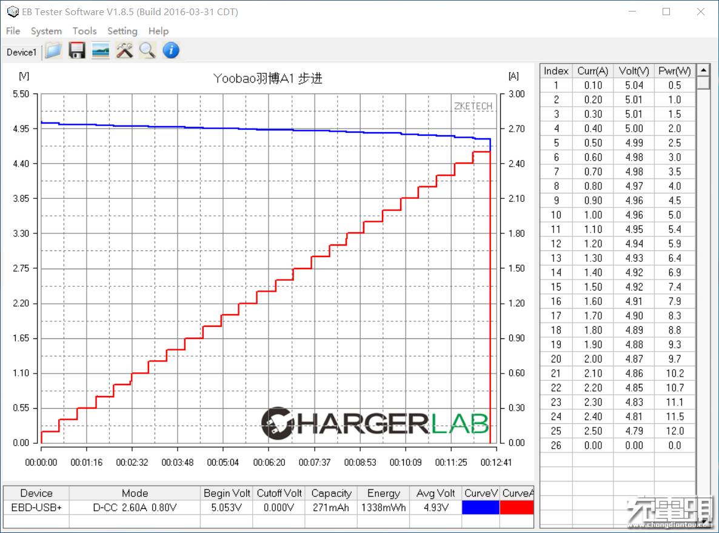
Task: Click the blue CurveV color swatch
Action: point(481,508)
